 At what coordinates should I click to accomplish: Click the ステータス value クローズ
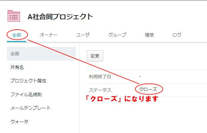pyautogui.click(x=148, y=89)
